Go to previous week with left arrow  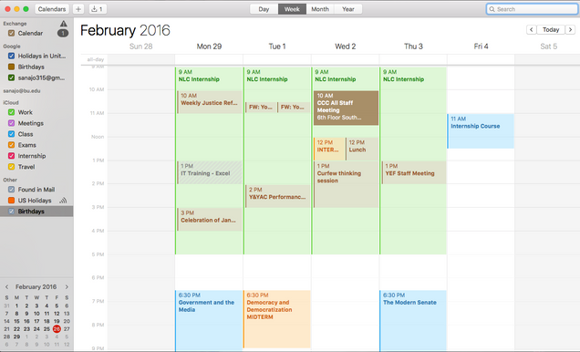tap(531, 29)
